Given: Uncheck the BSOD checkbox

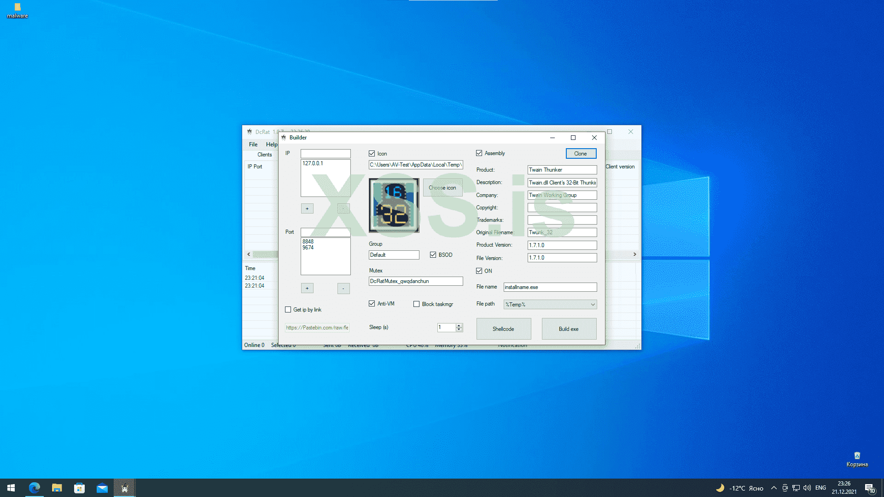Looking at the screenshot, I should click(433, 255).
